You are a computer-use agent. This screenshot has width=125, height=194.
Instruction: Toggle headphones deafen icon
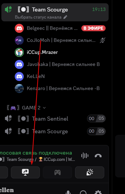click(x=83, y=192)
